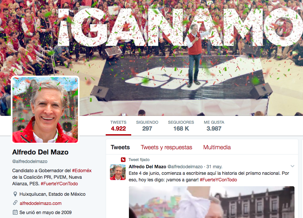303x218 pixels.
Task: Click #FuerteYConTodo hashtag in pinned tweet
Action: [x=218, y=180]
